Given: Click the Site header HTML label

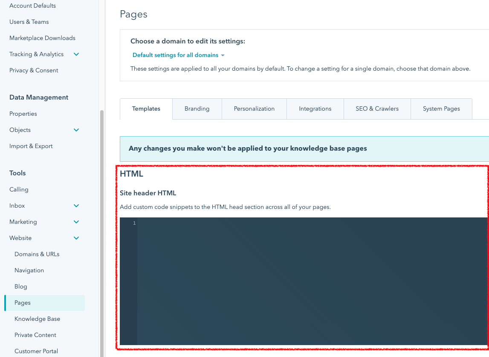Looking at the screenshot, I should [x=148, y=193].
